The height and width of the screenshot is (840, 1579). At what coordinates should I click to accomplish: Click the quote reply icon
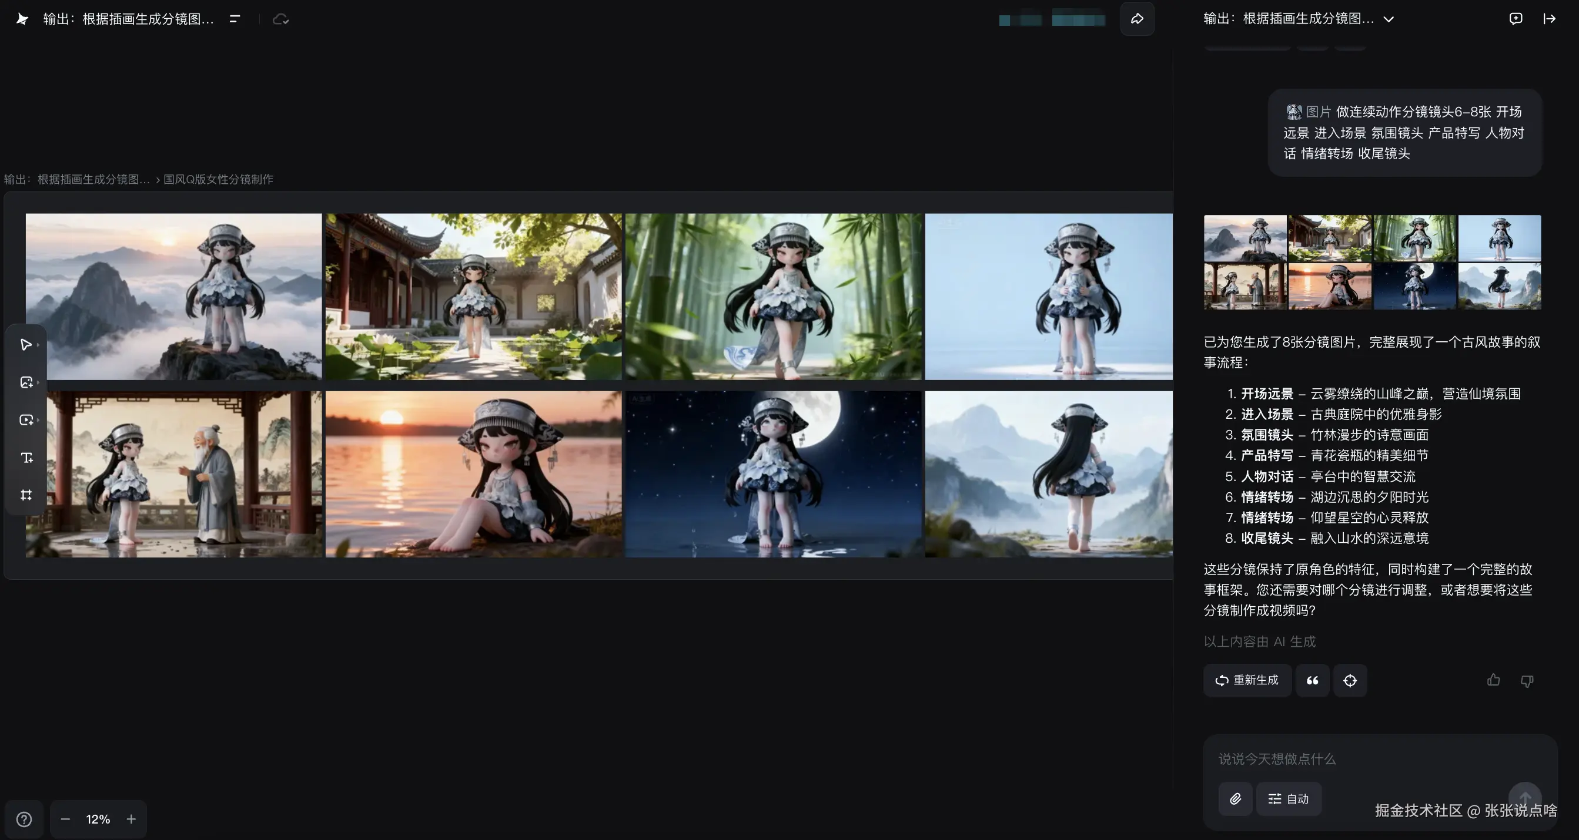1312,681
